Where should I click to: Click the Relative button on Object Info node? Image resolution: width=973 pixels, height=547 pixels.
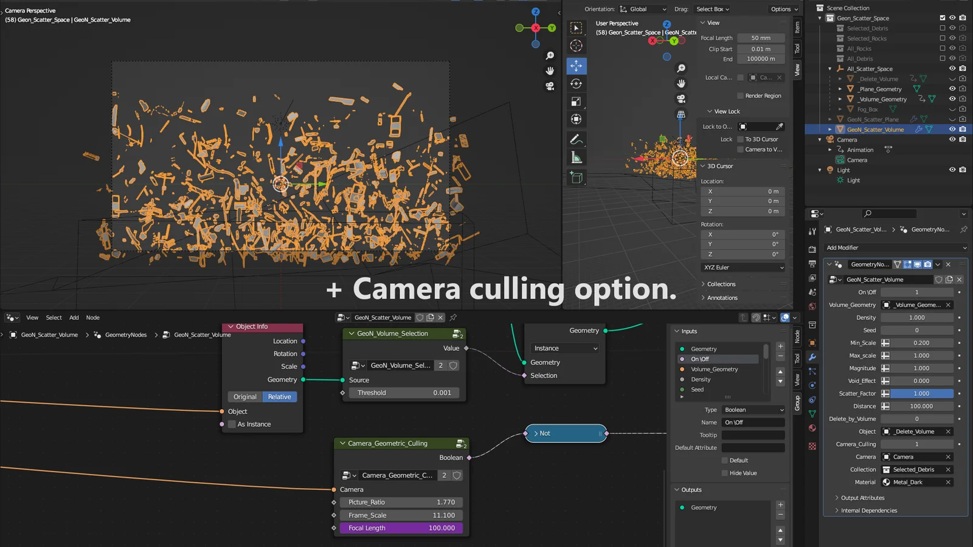[279, 396]
